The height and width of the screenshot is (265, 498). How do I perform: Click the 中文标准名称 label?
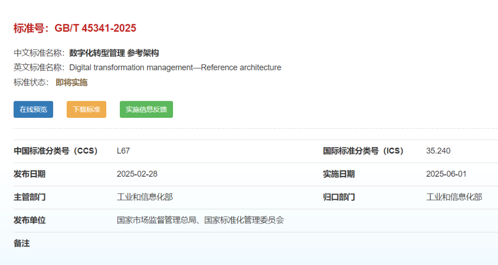point(39,53)
